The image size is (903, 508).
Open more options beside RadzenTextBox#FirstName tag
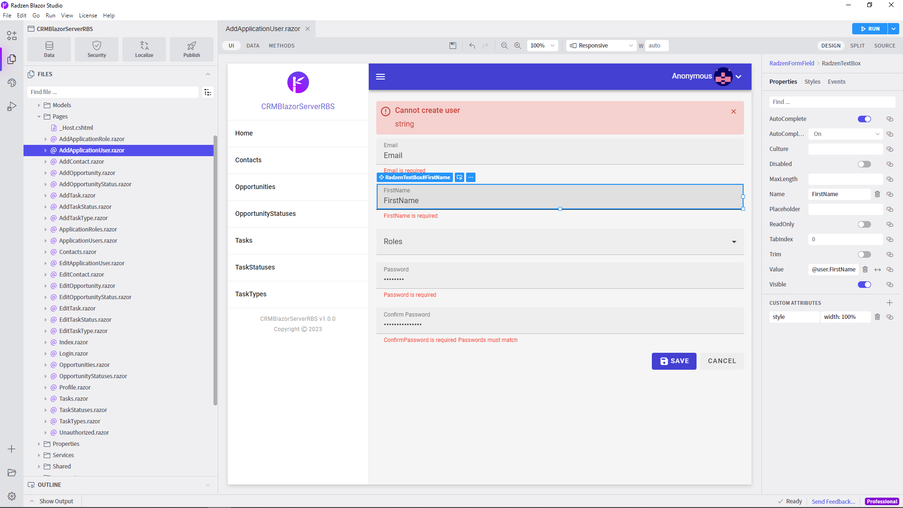(x=471, y=177)
